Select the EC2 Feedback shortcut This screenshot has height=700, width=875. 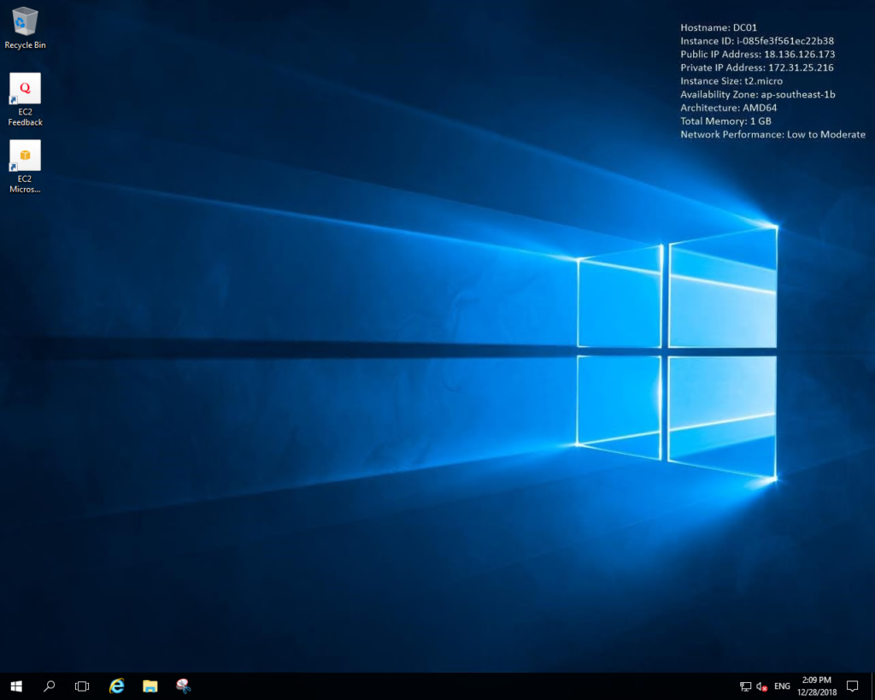(x=25, y=99)
